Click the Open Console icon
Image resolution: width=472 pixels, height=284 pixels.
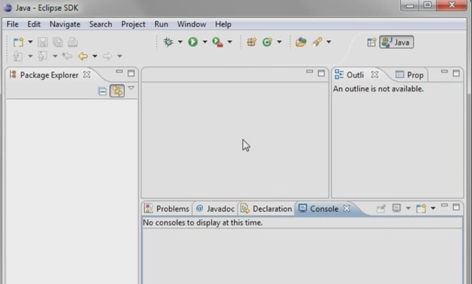421,208
